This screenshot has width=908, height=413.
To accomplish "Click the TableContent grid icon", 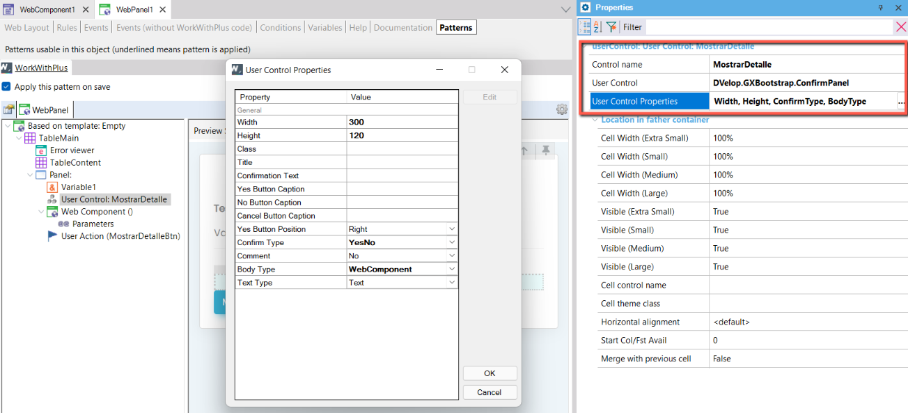I will 41,162.
